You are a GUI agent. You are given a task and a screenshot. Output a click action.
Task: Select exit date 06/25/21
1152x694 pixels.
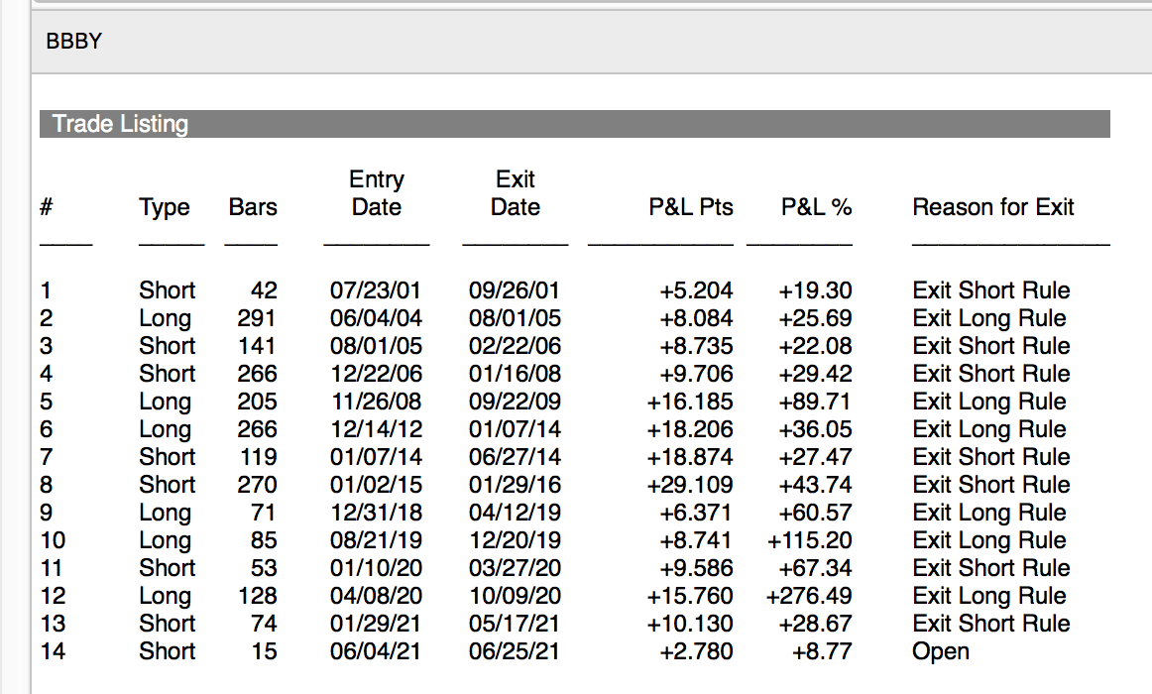coord(515,651)
